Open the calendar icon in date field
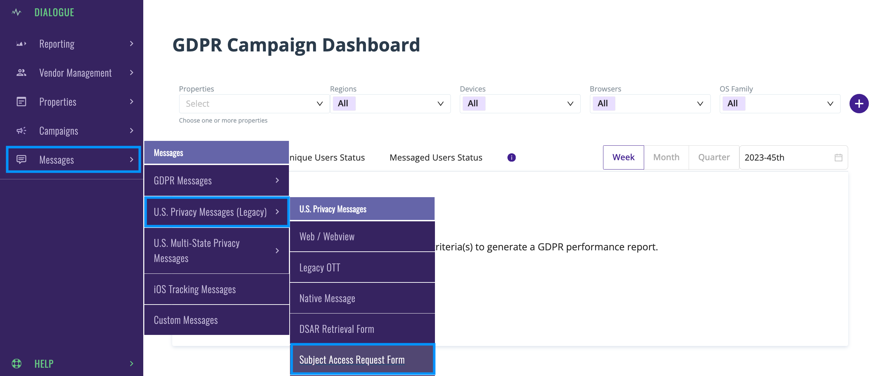Viewport: 873px width, 376px height. pos(838,157)
